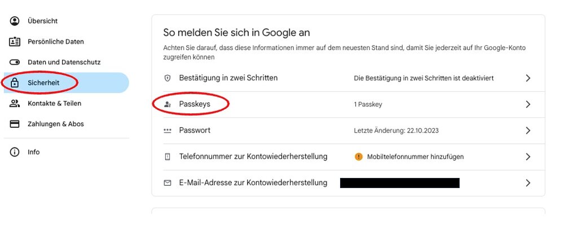Image resolution: width=573 pixels, height=241 pixels.
Task: Click the Sicherheit lock icon
Action: 15,83
